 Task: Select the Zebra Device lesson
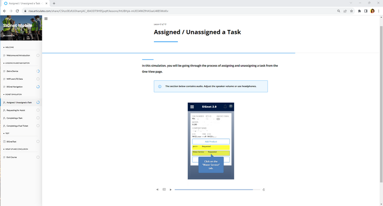pyautogui.click(x=12, y=71)
